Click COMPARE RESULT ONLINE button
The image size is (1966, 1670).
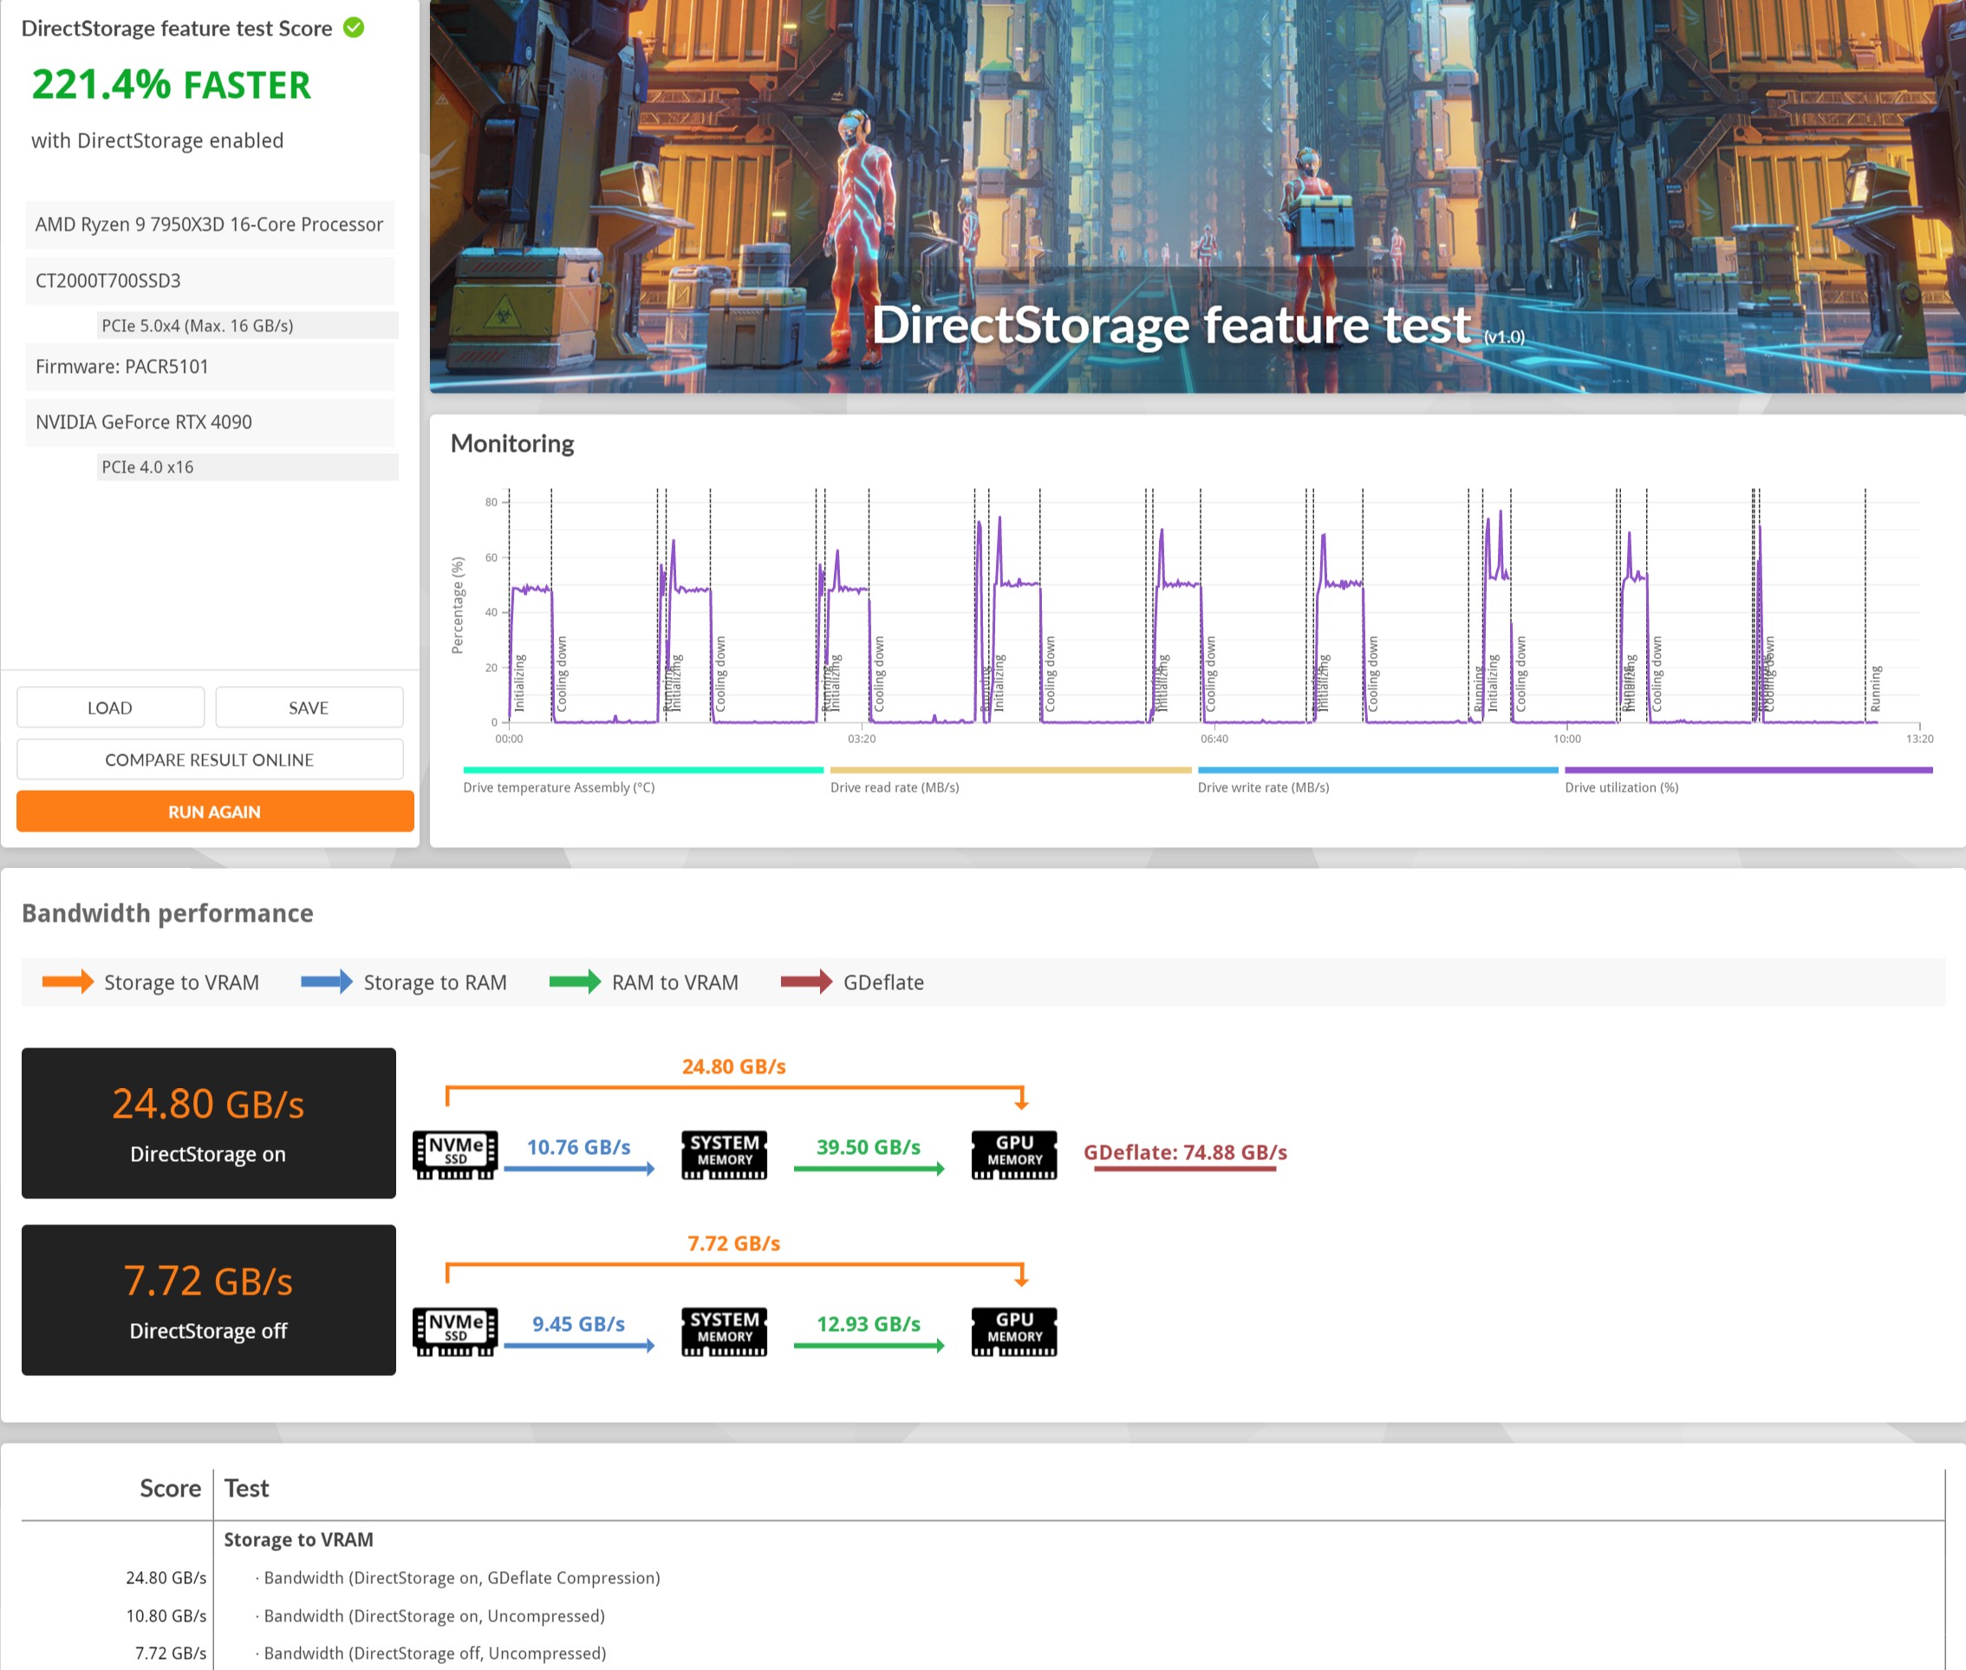pos(209,760)
